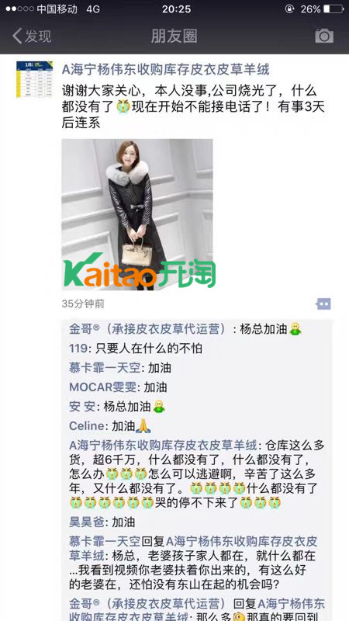Open Celine's profile from comments
The image size is (349, 621).
tap(86, 425)
